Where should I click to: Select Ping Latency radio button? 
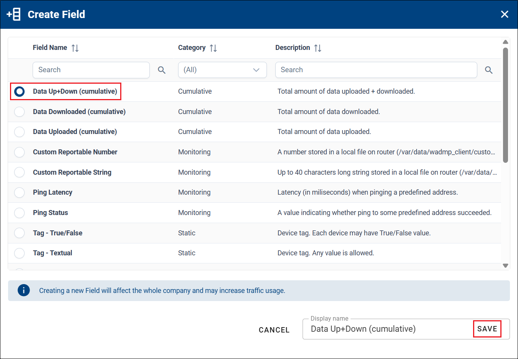(x=19, y=192)
